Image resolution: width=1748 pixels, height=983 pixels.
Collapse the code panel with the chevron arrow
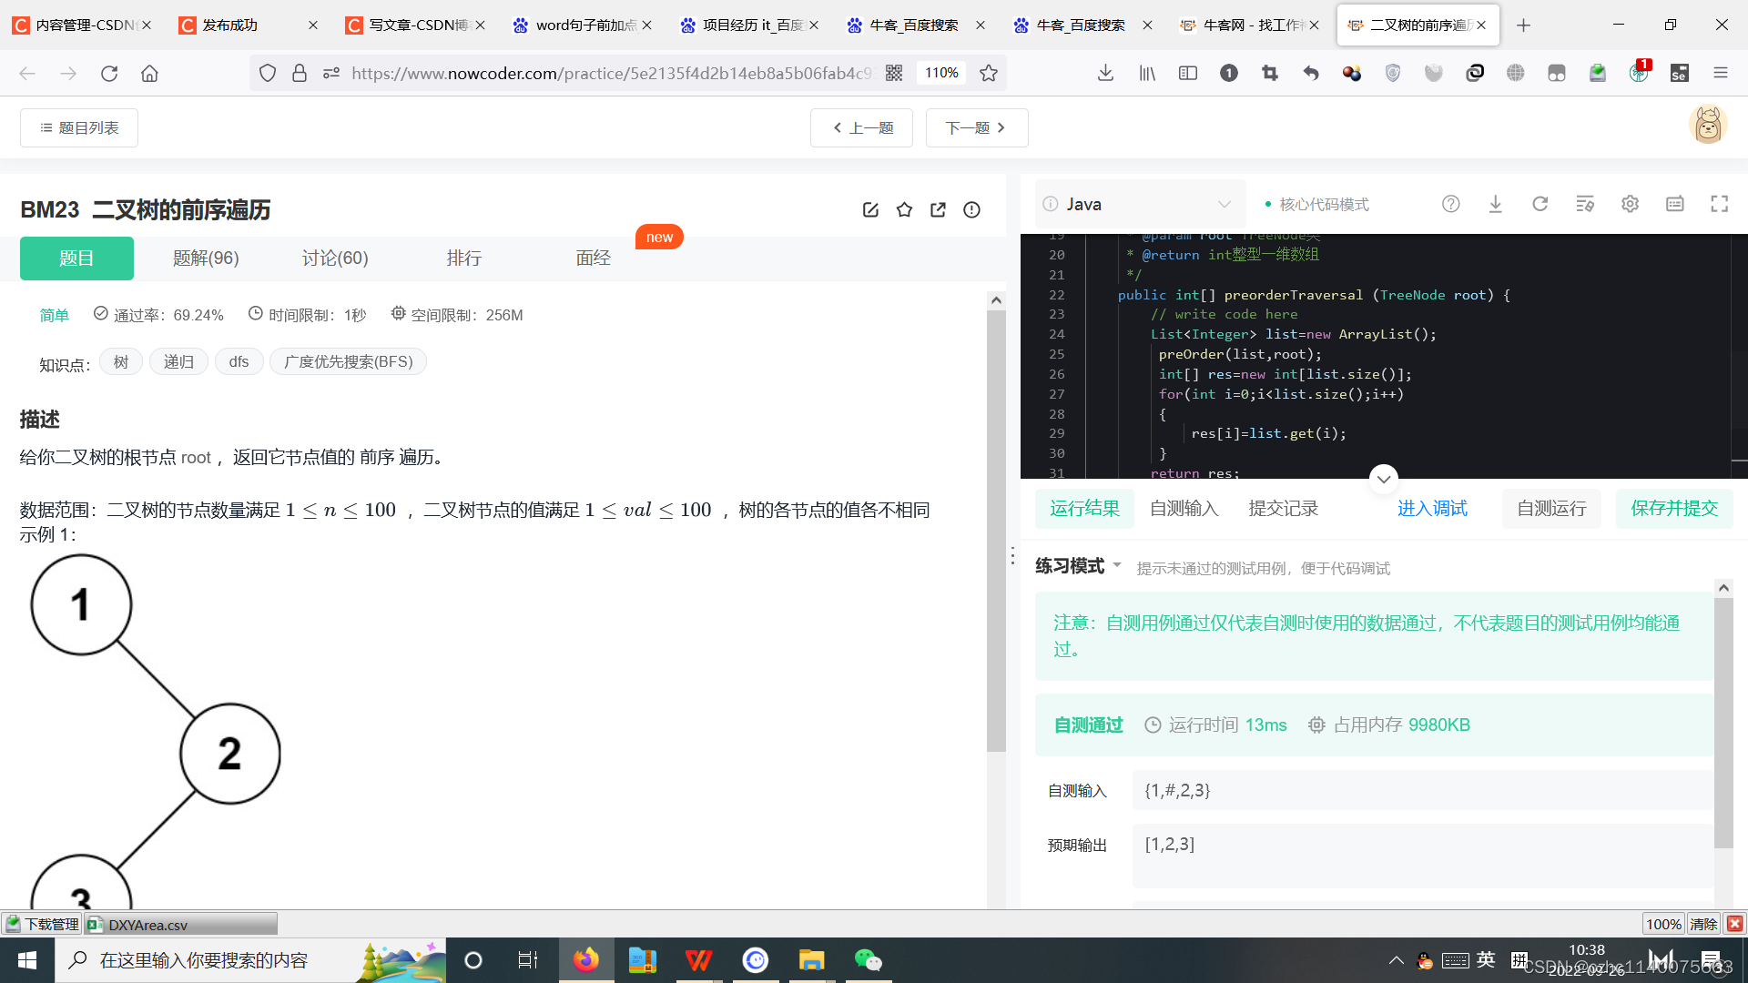click(x=1383, y=479)
